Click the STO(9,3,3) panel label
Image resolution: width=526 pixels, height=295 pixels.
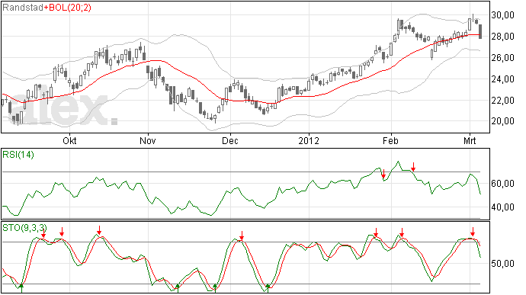(24, 228)
